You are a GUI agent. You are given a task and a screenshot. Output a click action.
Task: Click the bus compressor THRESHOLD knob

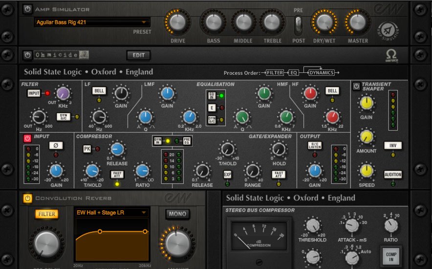click(x=313, y=225)
